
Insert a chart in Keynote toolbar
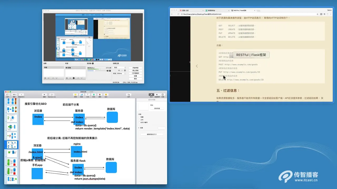click(x=81, y=94)
